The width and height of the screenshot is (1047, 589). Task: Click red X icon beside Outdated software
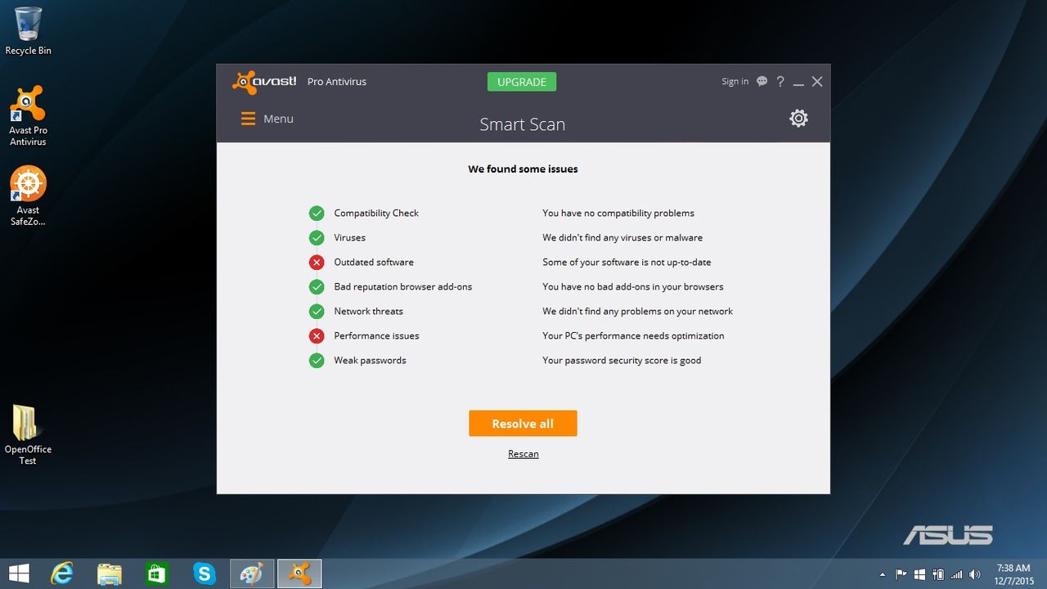317,263
